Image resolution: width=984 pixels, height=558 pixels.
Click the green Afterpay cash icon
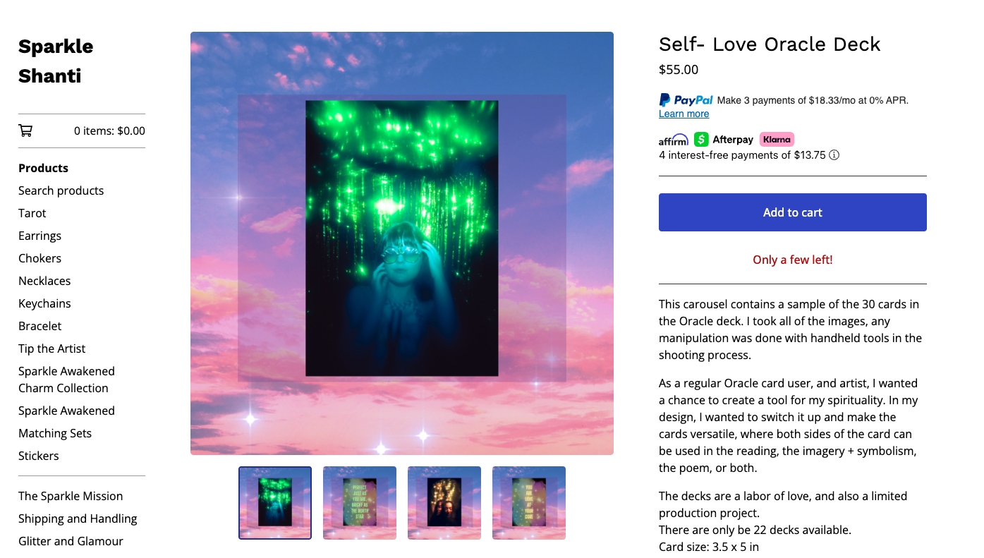tap(701, 140)
